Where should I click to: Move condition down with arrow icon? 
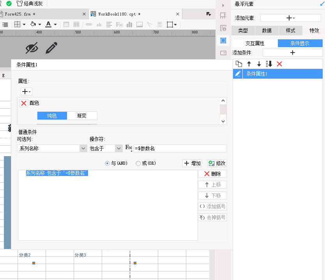pos(259,64)
